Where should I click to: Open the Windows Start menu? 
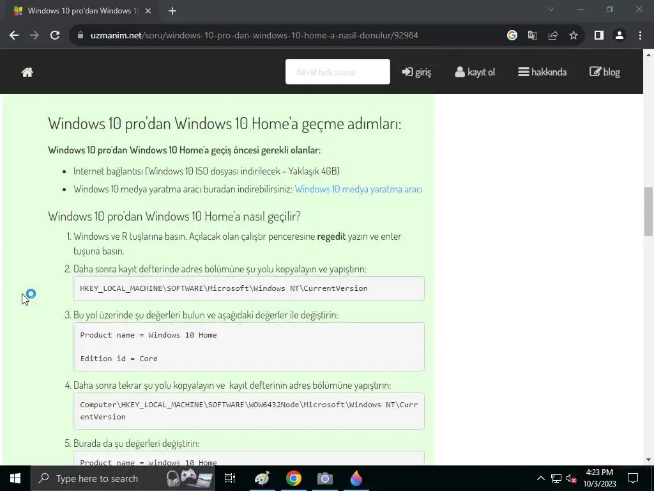tap(15, 478)
